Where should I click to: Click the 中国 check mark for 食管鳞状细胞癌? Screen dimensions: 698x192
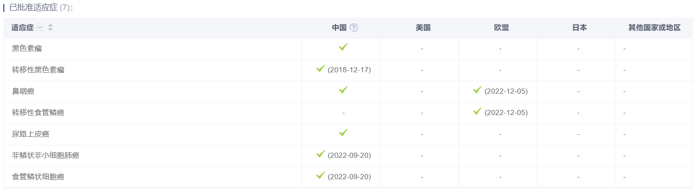point(320,175)
